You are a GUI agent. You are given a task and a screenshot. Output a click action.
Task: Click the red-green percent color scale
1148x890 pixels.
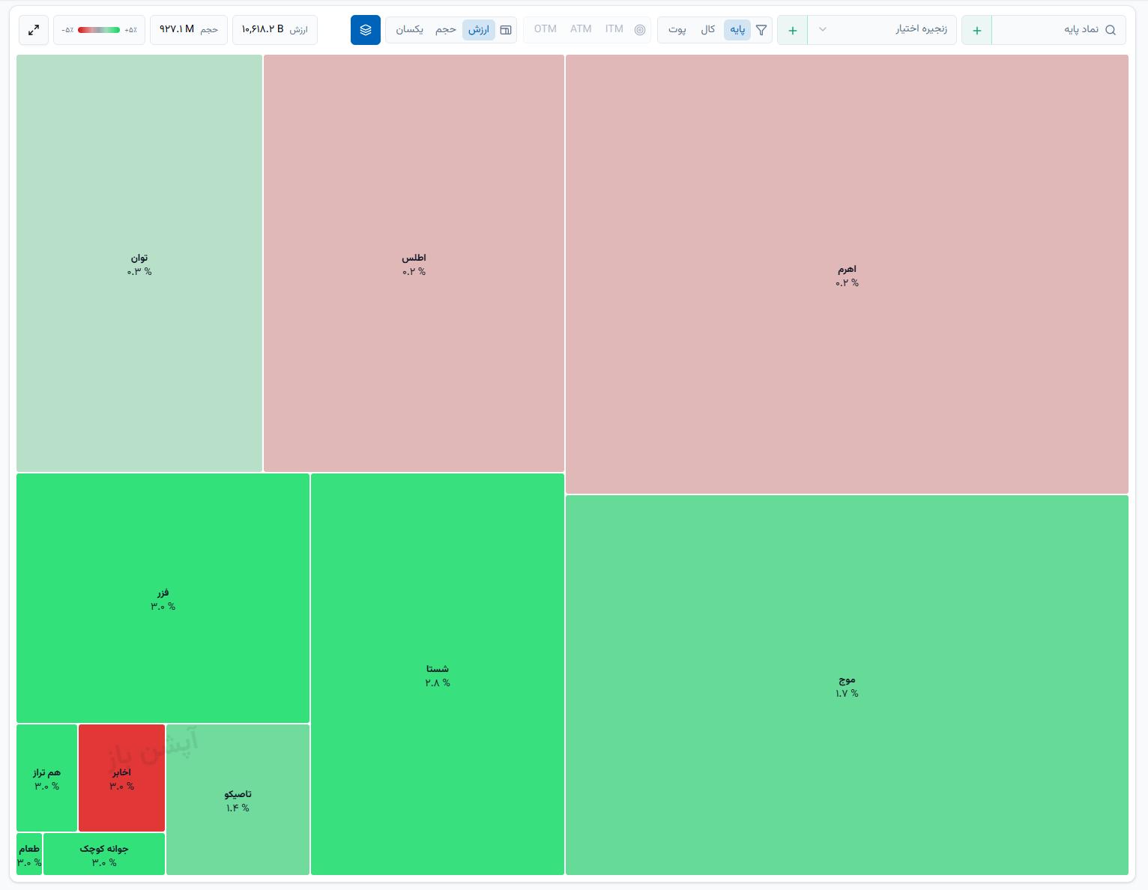pyautogui.click(x=99, y=30)
